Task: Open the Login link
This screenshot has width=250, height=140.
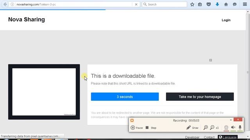Action: 226,20
